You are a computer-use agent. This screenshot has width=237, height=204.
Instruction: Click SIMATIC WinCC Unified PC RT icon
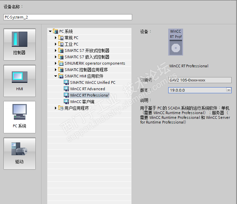pos(66,82)
